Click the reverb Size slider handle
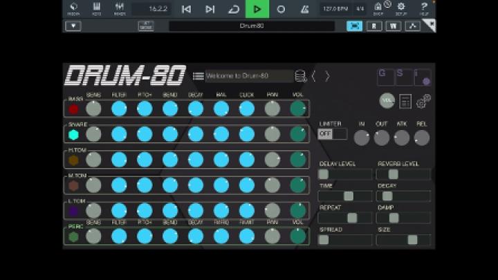This screenshot has height=280, width=498. coord(412,240)
